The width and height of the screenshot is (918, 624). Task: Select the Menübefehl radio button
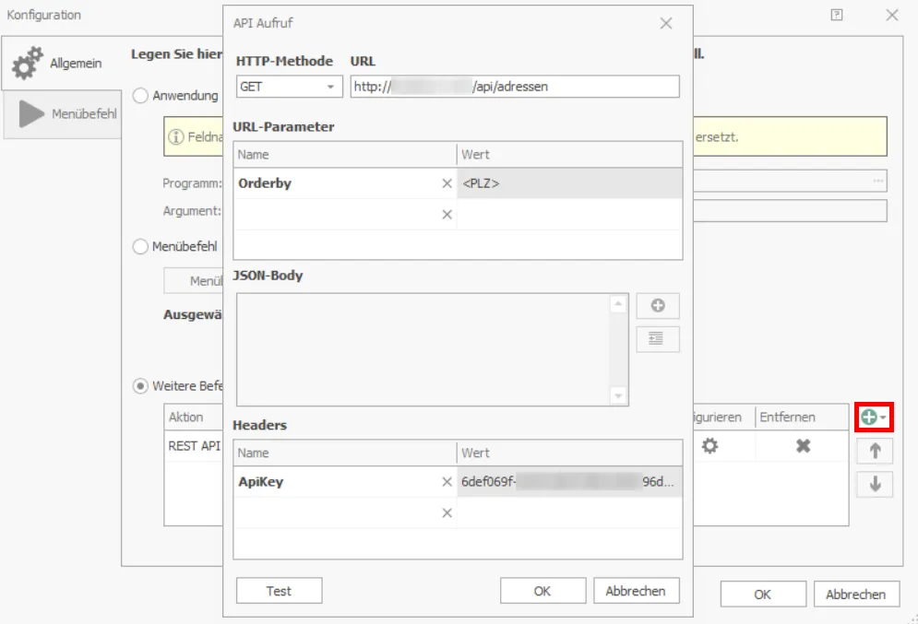click(x=140, y=246)
